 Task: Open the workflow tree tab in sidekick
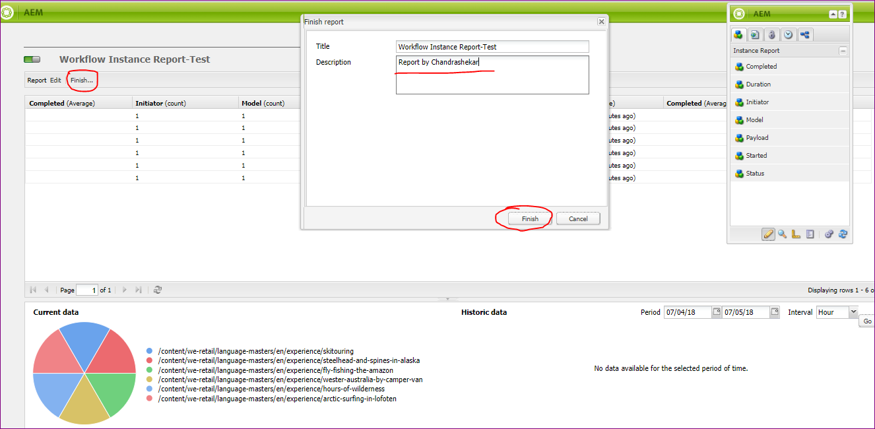coord(804,34)
